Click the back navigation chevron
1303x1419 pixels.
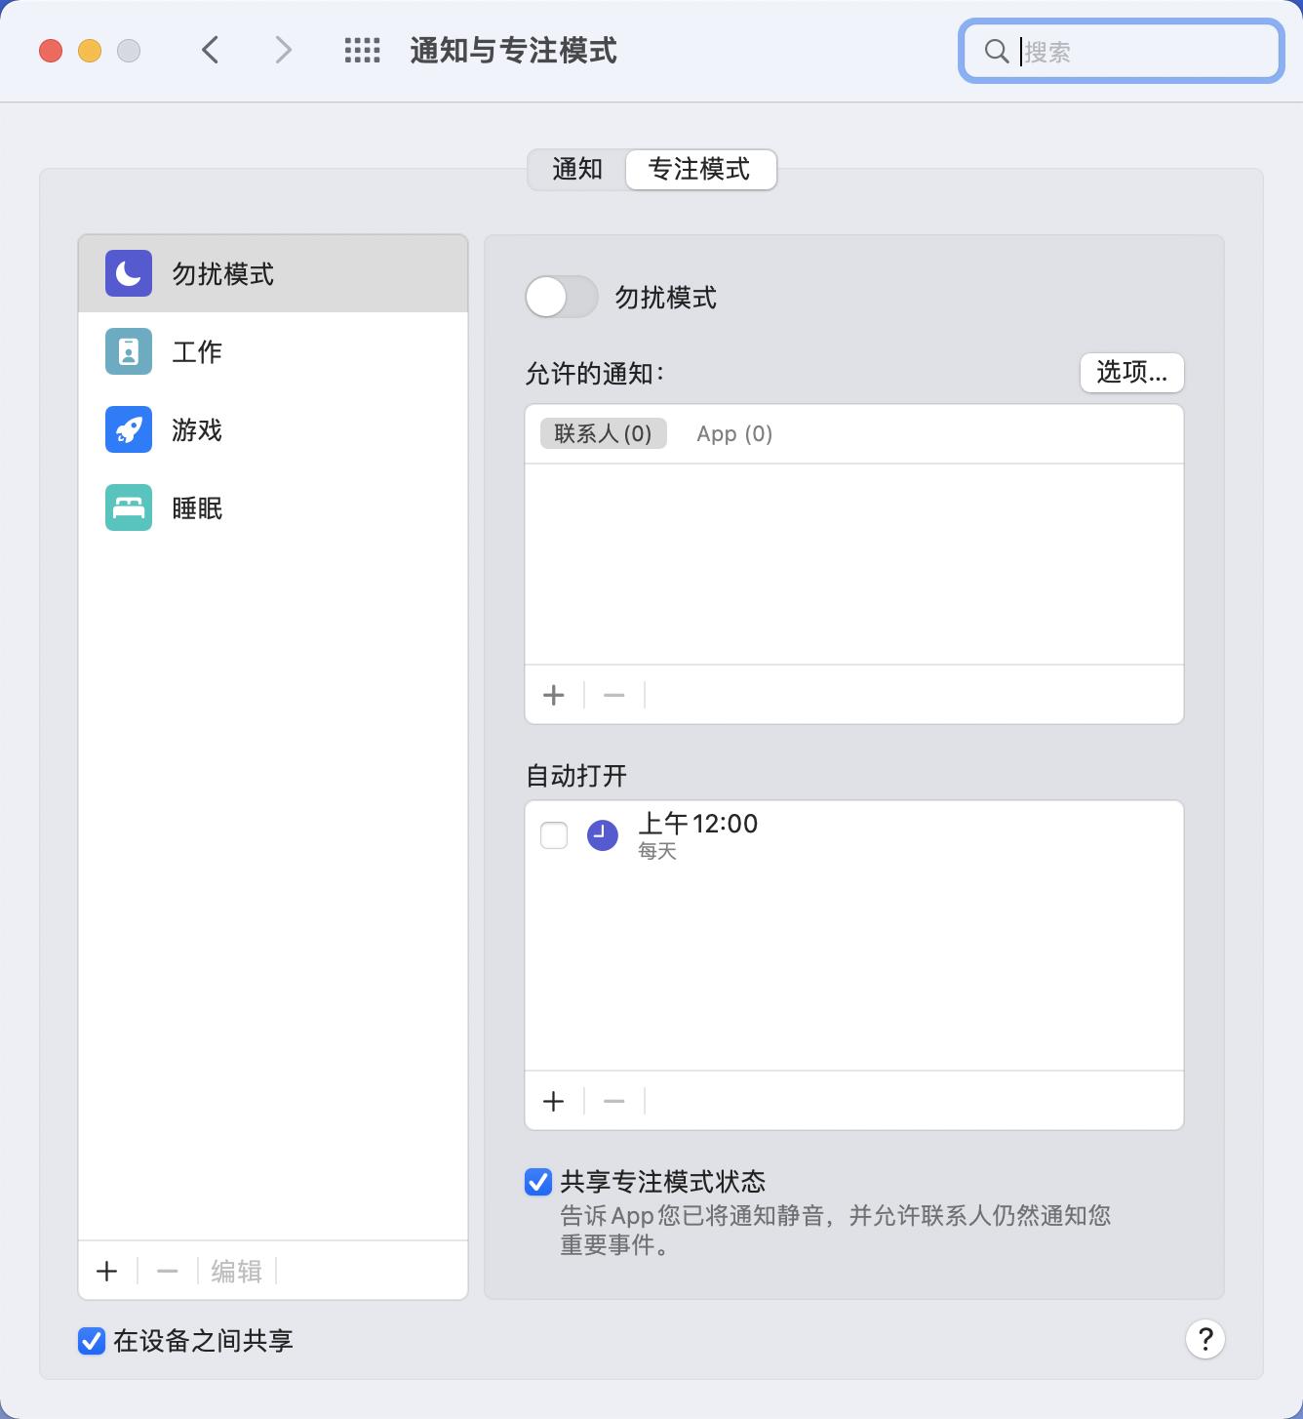point(210,50)
